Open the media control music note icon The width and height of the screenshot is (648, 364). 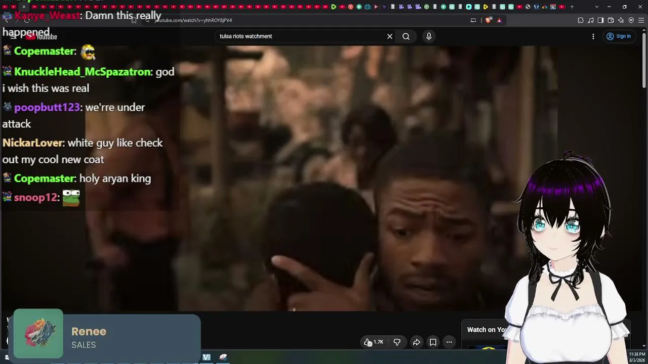pos(591,20)
